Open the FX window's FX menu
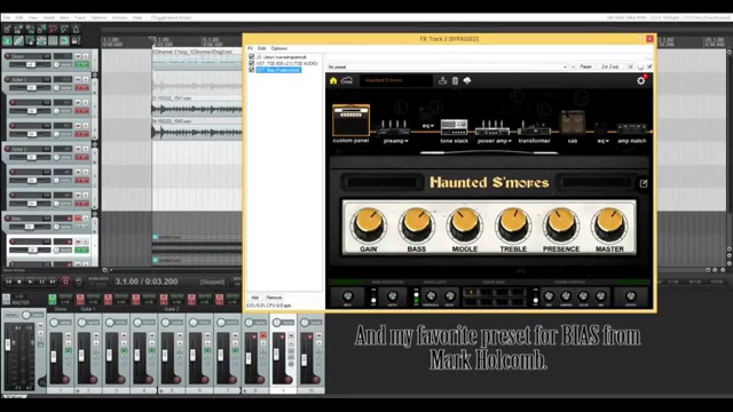 tap(250, 49)
